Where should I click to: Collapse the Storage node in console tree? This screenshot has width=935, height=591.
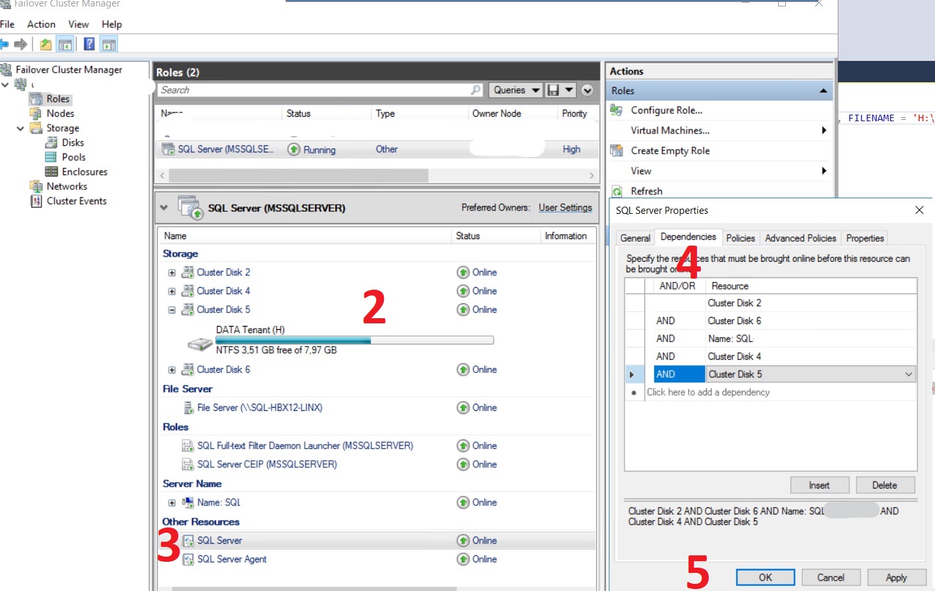[21, 128]
